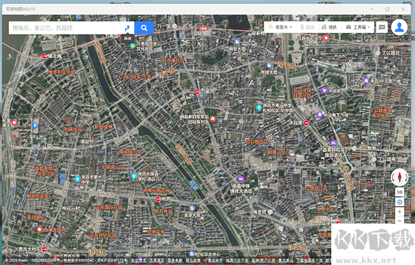Viewport: 415px width, 265px height.
Task: Open the user profile avatar
Action: 399,27
